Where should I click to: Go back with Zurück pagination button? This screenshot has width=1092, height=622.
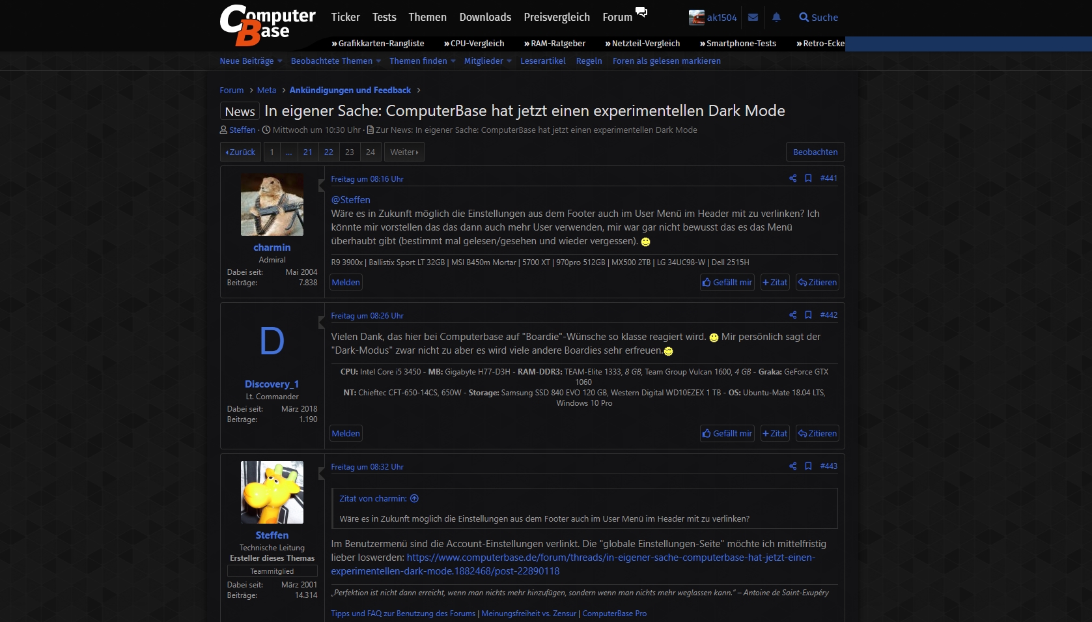coord(240,152)
